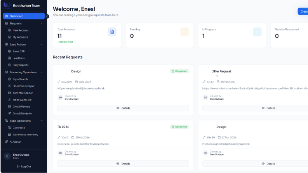The height and width of the screenshot is (173, 308).
Task: Click the Recent Requests heading
Action: 68,57
